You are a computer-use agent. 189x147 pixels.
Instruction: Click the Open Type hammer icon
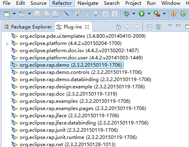pos(78,14)
